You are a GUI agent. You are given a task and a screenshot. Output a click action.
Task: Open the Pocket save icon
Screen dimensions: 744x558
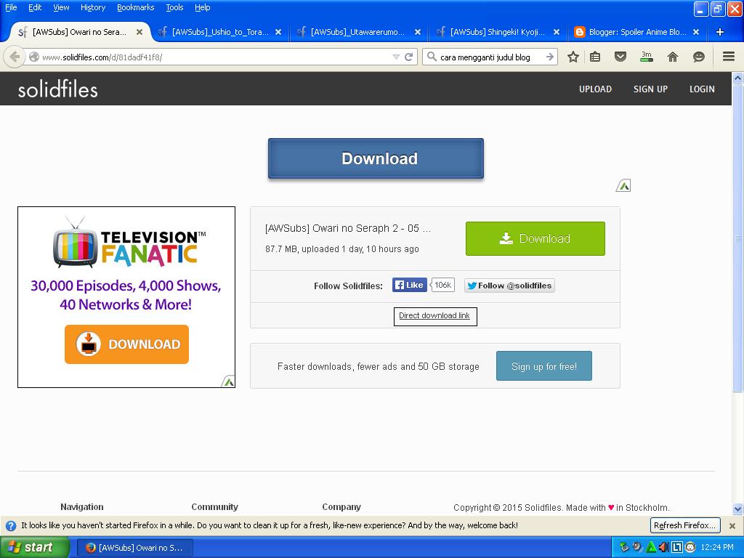point(620,57)
